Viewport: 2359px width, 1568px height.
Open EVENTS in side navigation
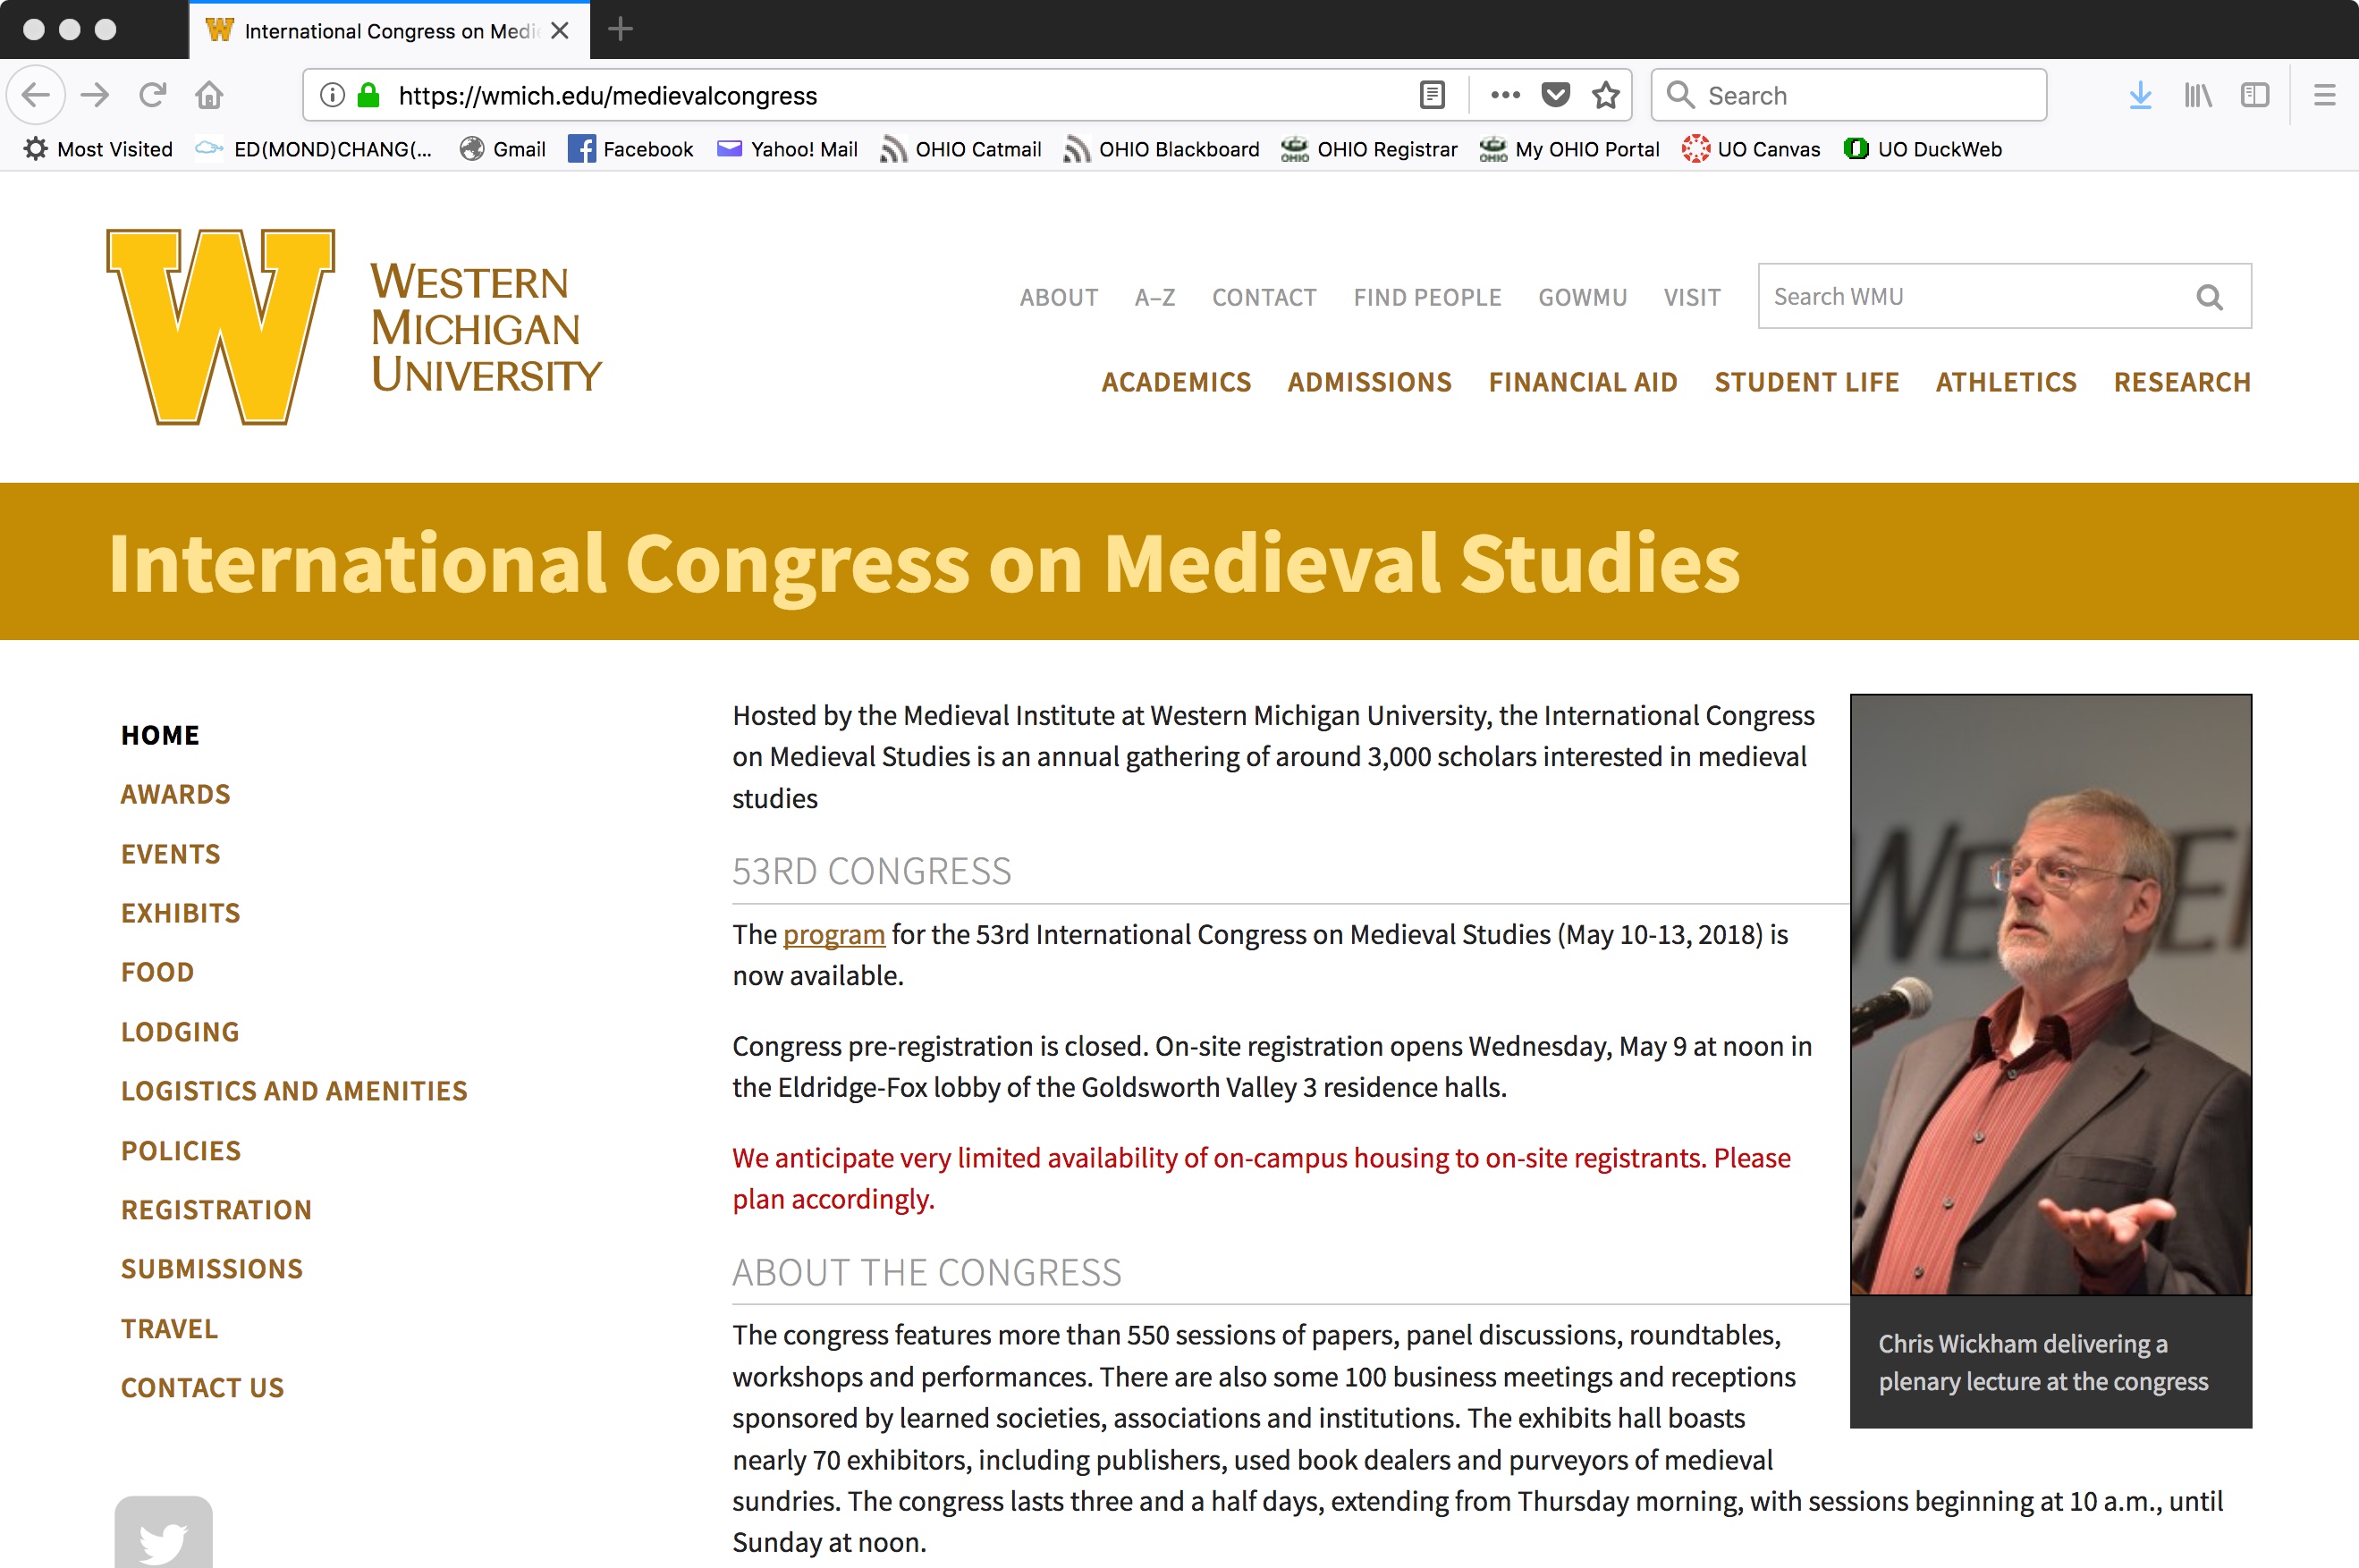click(170, 854)
